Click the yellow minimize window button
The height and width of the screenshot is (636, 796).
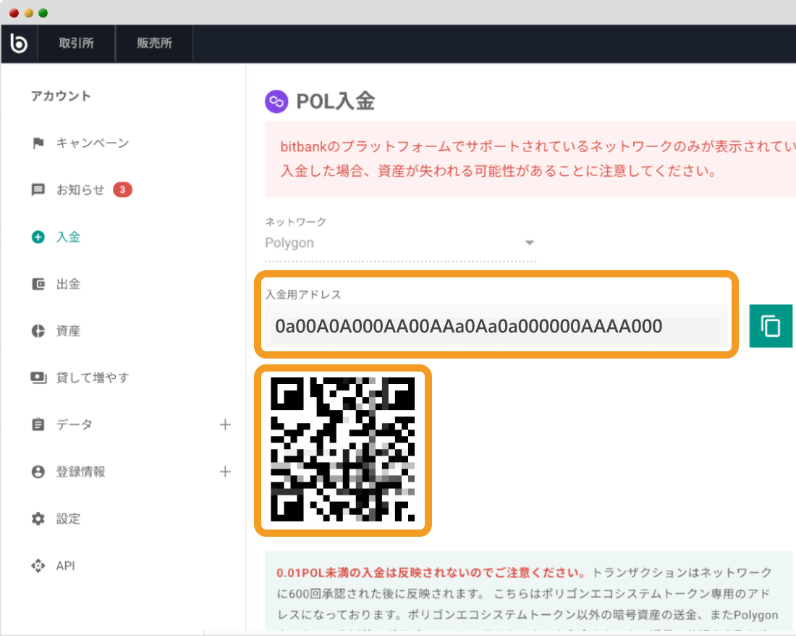(x=29, y=13)
